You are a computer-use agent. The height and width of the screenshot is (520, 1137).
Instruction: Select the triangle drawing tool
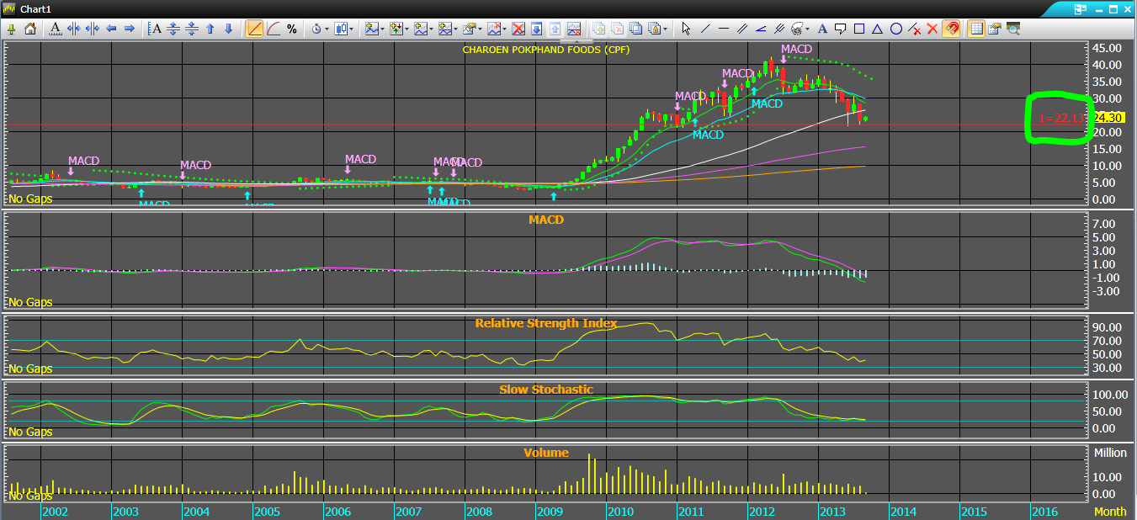(x=878, y=29)
